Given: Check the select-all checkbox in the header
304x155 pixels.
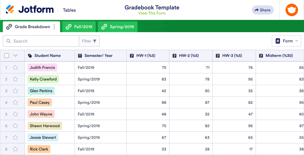Looking at the screenshot, I should [x=7, y=55].
